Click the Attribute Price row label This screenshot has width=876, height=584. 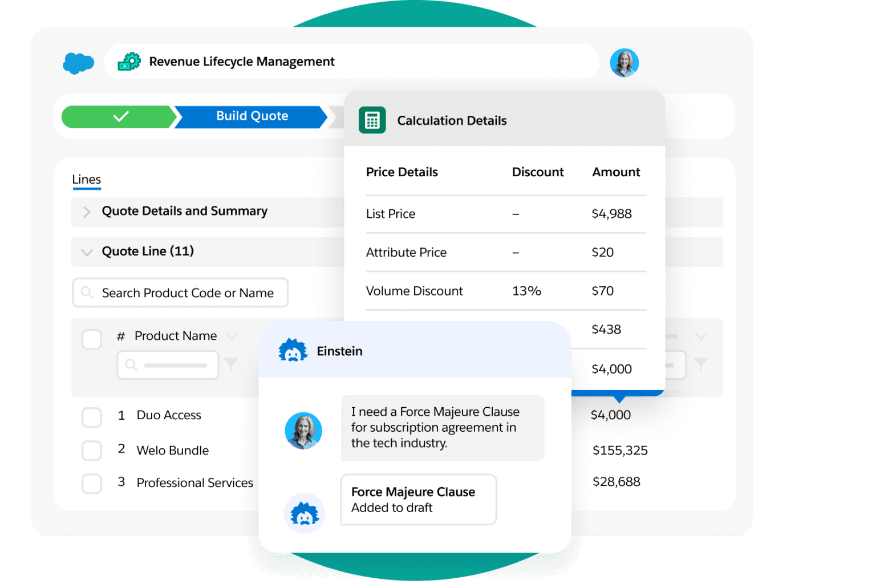pos(406,253)
